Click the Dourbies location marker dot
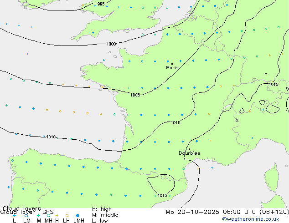289x223 pixels. (x=189, y=149)
